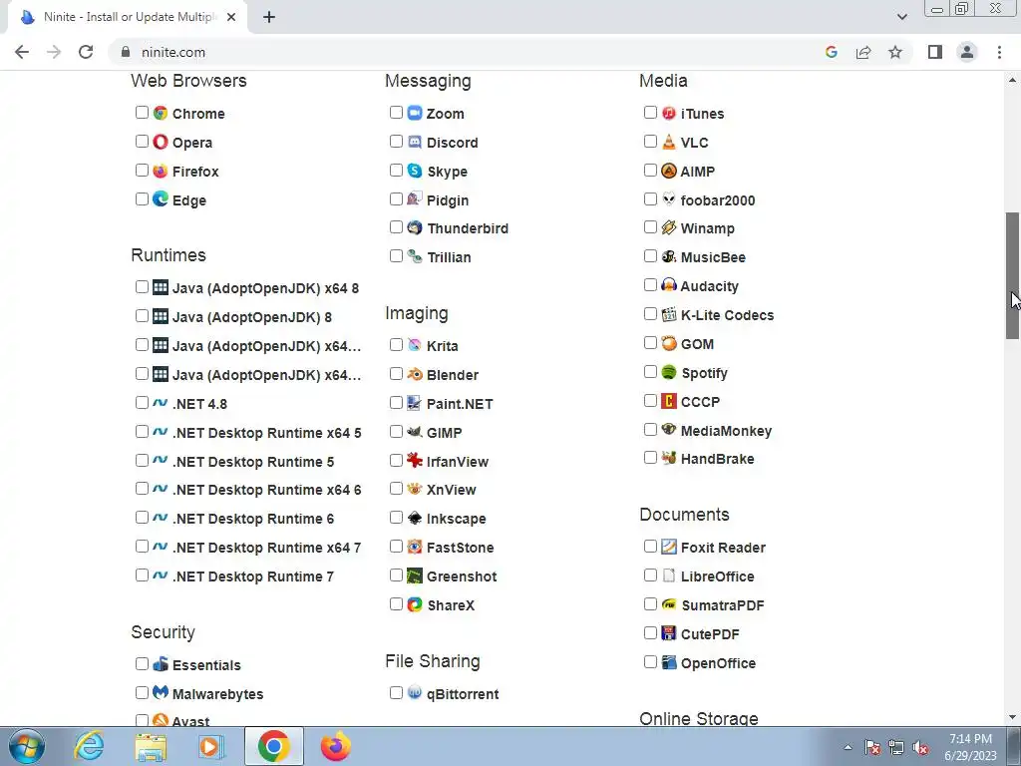The height and width of the screenshot is (766, 1021).
Task: Click the Firefox app icon in the list
Action: click(x=161, y=171)
